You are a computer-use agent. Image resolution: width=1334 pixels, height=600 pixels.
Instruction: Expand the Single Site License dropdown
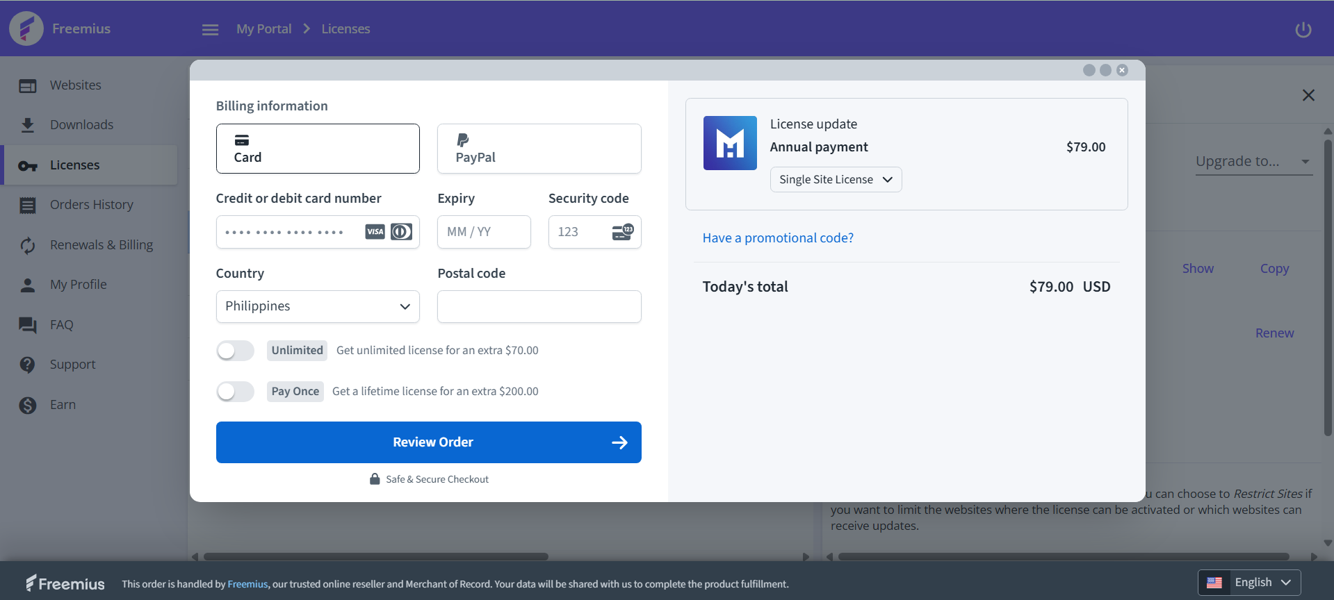pos(836,180)
